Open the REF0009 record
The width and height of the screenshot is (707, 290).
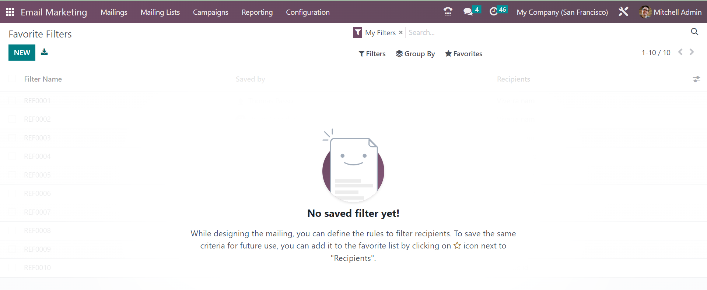(37, 249)
